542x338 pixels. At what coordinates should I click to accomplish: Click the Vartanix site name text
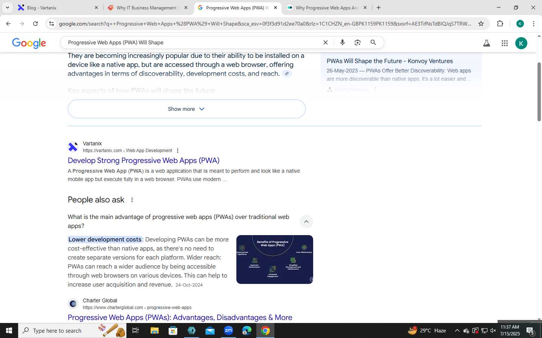coord(92,143)
